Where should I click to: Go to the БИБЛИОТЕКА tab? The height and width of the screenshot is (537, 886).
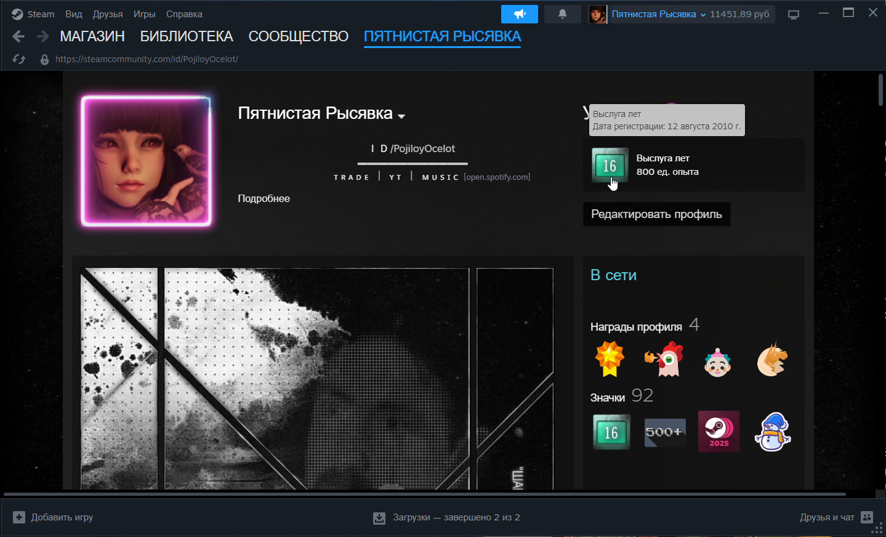click(187, 37)
